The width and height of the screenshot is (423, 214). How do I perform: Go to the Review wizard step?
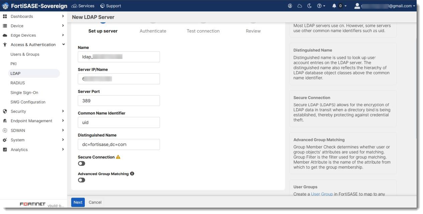coord(253,31)
